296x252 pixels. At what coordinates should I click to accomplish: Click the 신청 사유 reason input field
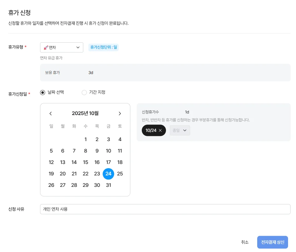pyautogui.click(x=165, y=209)
